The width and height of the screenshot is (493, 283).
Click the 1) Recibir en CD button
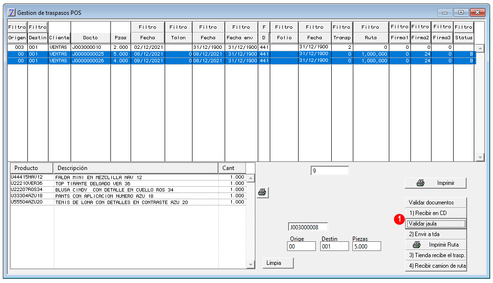(x=435, y=213)
